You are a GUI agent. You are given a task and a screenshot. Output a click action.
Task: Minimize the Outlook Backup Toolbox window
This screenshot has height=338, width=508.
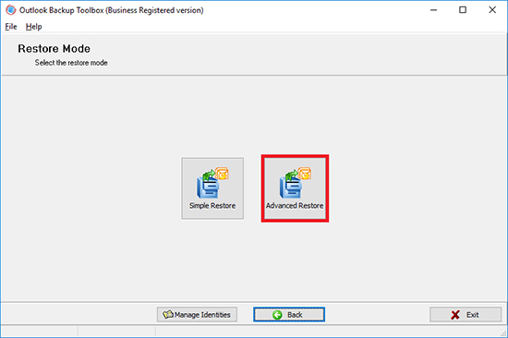click(433, 10)
